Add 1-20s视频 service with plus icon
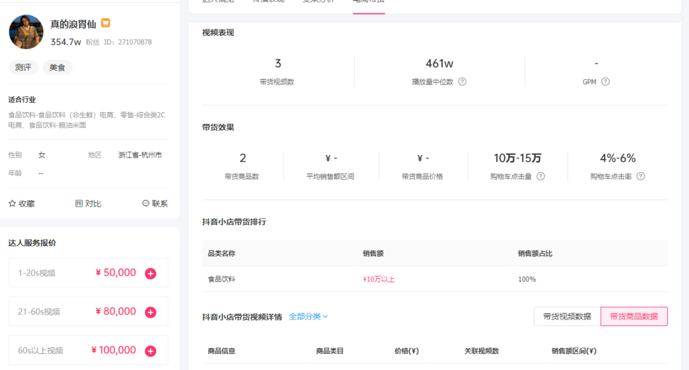This screenshot has height=370, width=689. pyautogui.click(x=151, y=273)
